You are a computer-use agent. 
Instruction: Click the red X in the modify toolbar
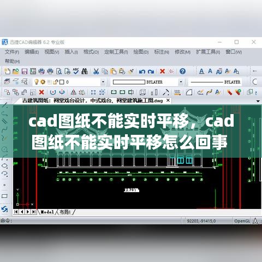point(41,92)
